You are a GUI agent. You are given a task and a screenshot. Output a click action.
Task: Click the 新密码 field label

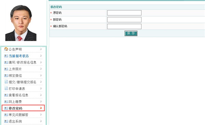(57, 20)
